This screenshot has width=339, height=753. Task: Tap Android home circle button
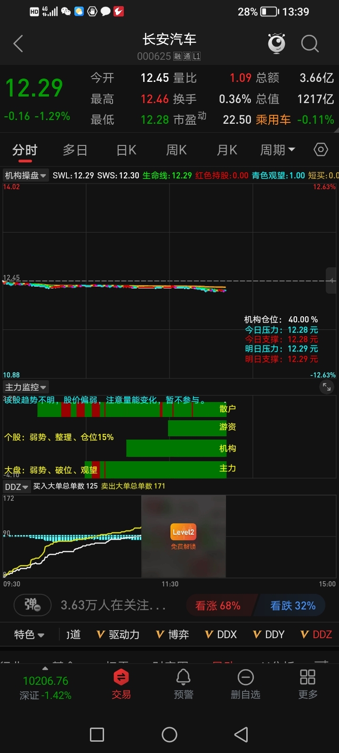(x=169, y=734)
